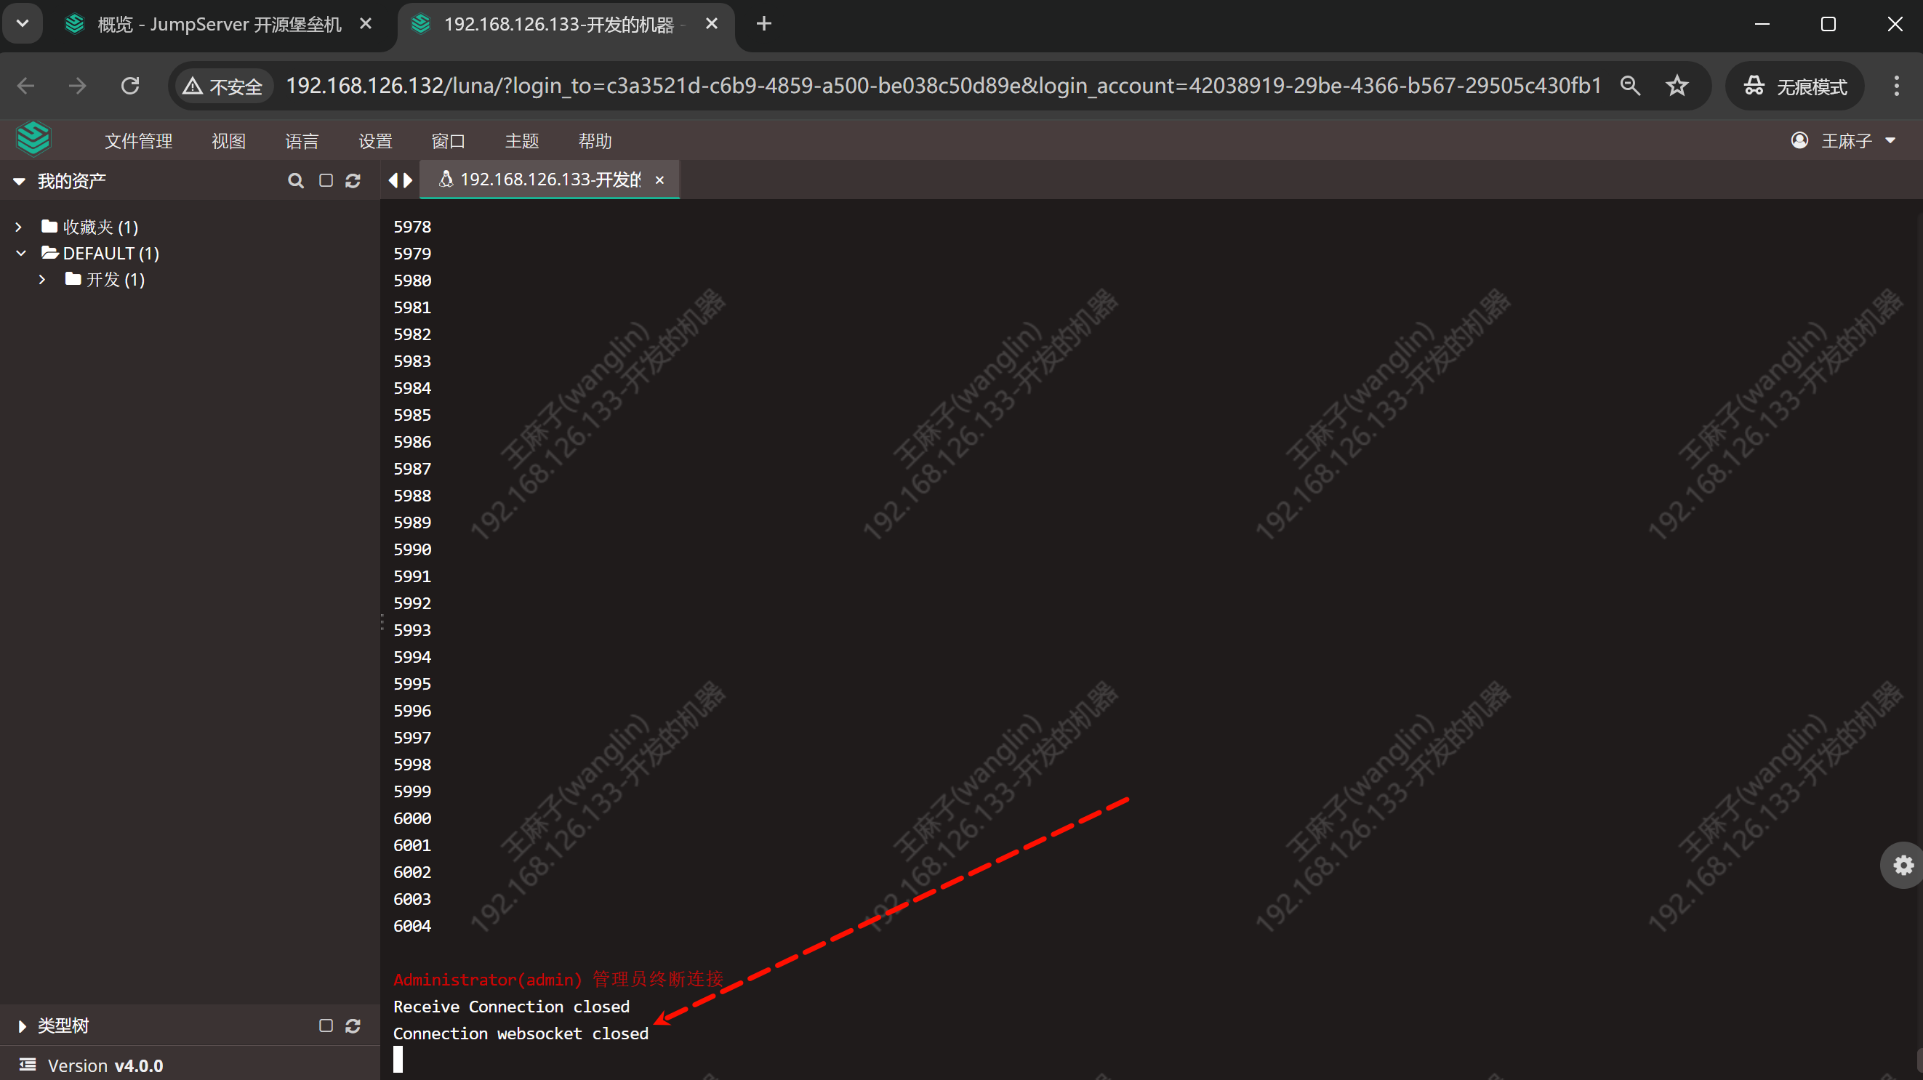
Task: Collapse the 我的资产 panel triangle
Action: (20, 182)
